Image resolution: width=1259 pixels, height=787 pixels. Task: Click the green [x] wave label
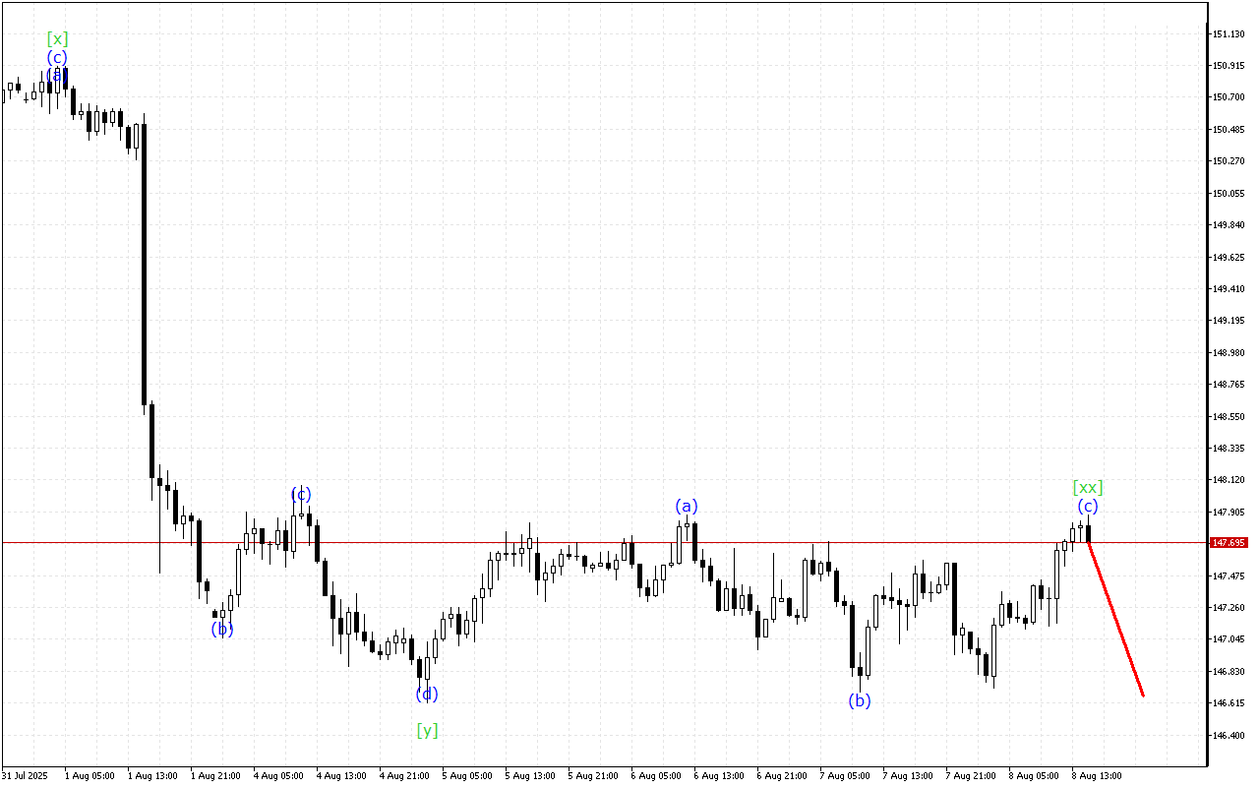pos(58,39)
